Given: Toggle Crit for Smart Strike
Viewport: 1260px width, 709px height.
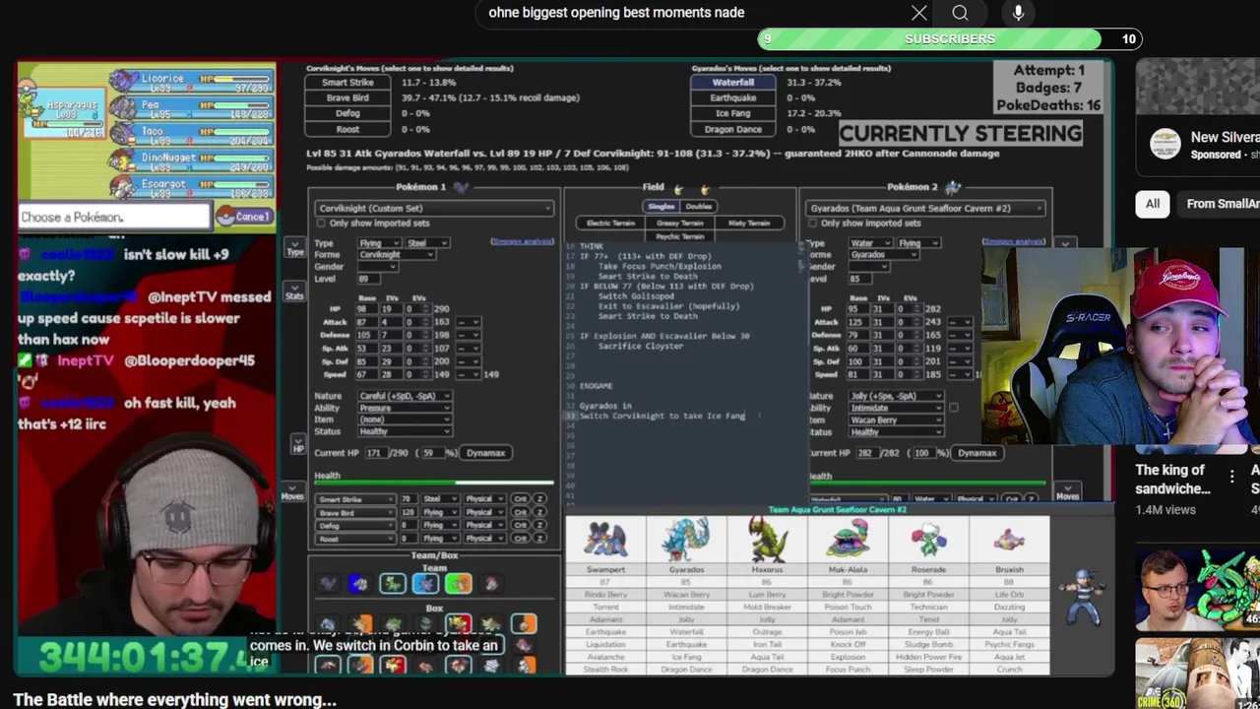Looking at the screenshot, I should 521,499.
